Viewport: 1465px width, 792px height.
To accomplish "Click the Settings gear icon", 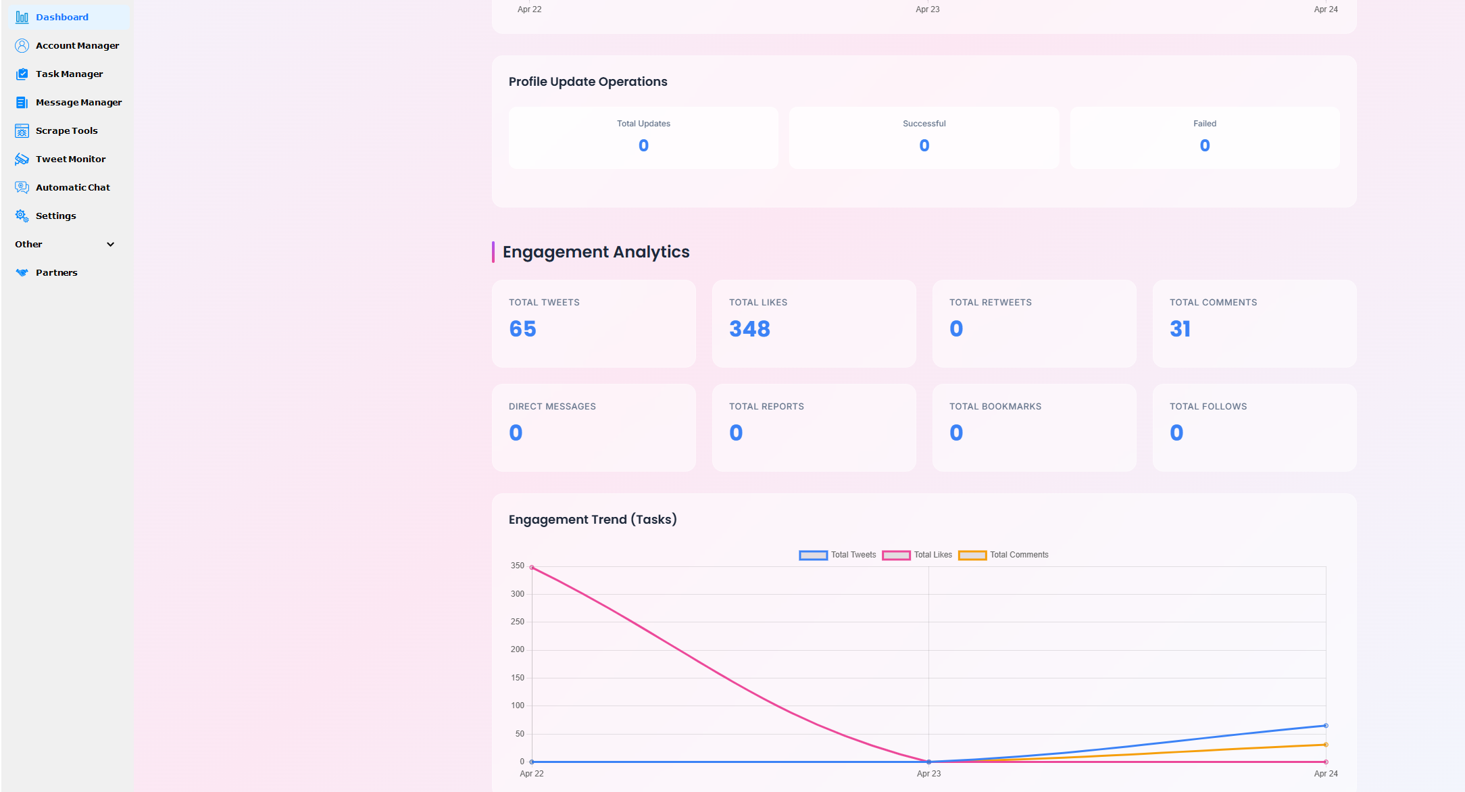I will coord(22,216).
